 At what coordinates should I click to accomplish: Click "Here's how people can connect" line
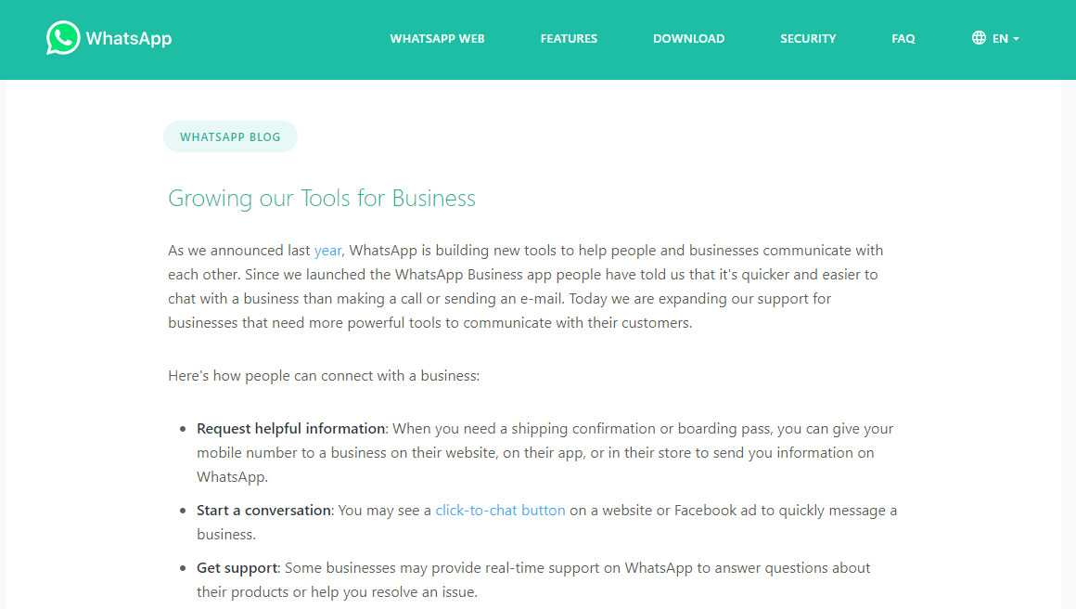click(x=324, y=376)
